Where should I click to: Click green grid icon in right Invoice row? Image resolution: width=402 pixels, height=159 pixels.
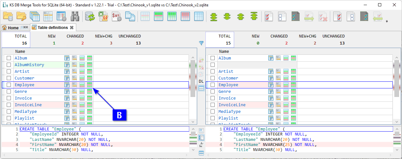point(294,98)
